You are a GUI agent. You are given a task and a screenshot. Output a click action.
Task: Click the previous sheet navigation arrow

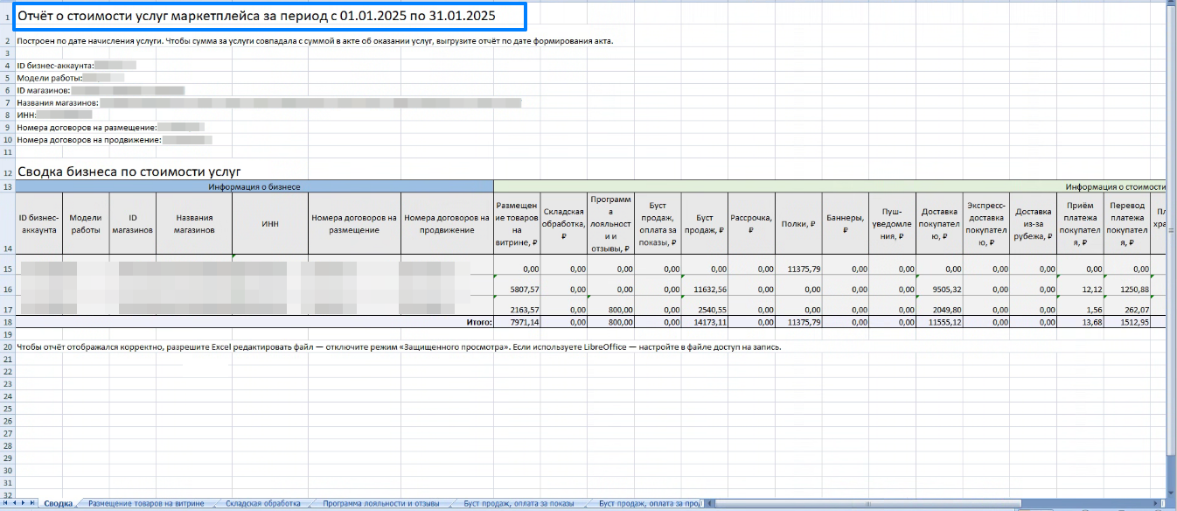pos(15,503)
